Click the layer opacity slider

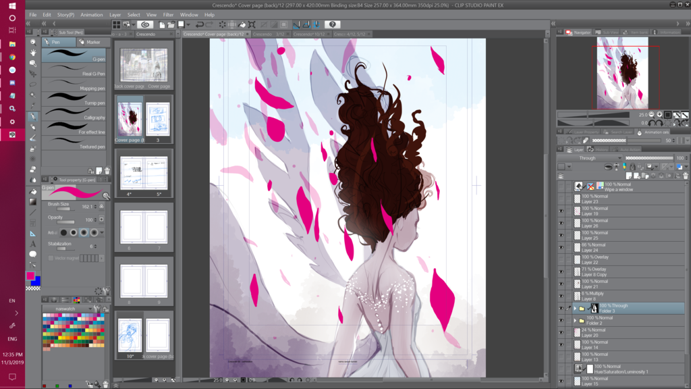pos(649,158)
